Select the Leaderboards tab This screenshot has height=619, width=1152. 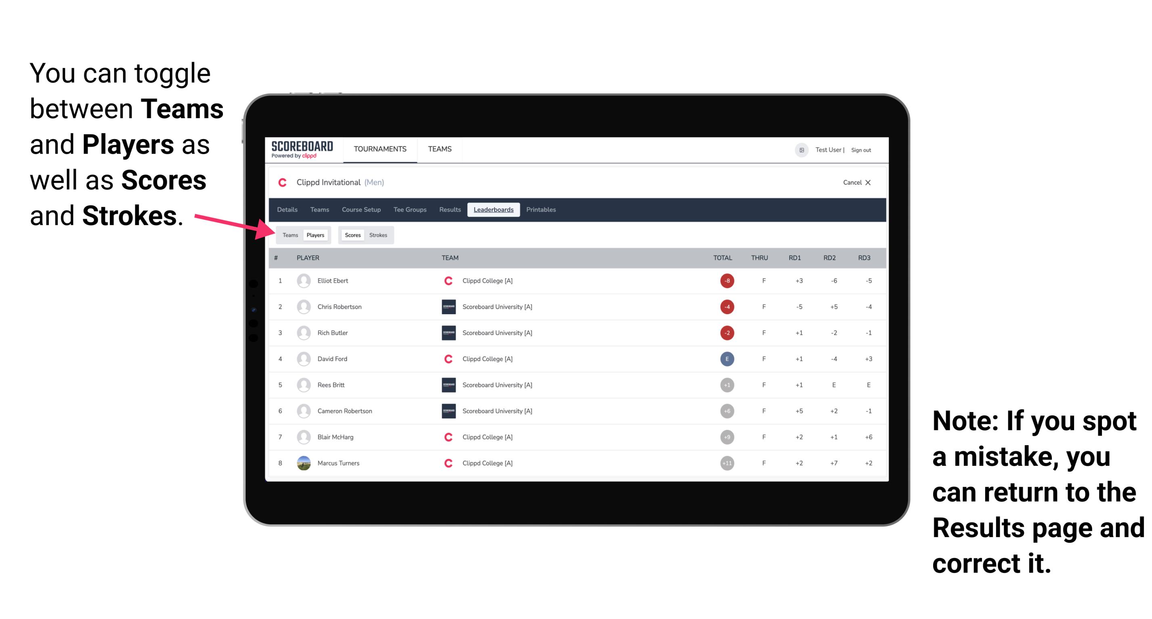click(x=493, y=210)
